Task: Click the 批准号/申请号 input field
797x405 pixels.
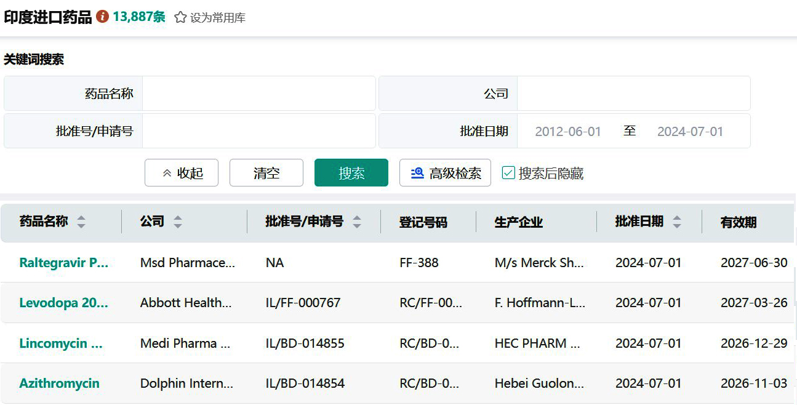Action: coord(258,131)
